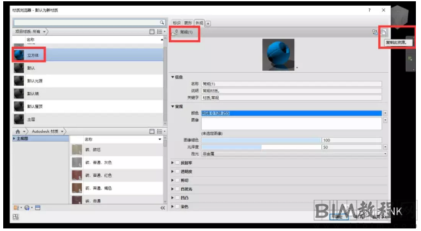Collapse the 信息 section
This screenshot has width=421, height=231.
[173, 77]
